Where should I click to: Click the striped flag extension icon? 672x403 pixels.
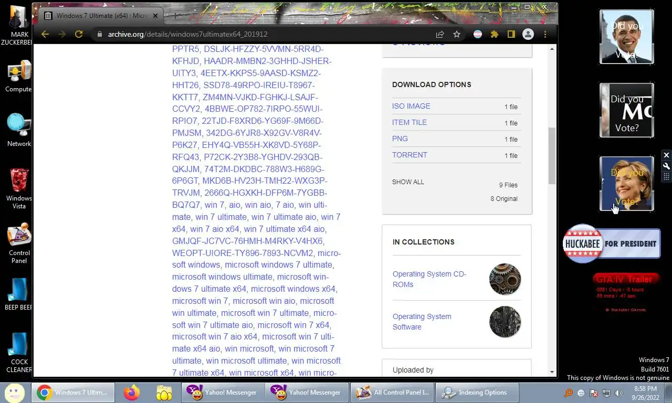click(478, 34)
